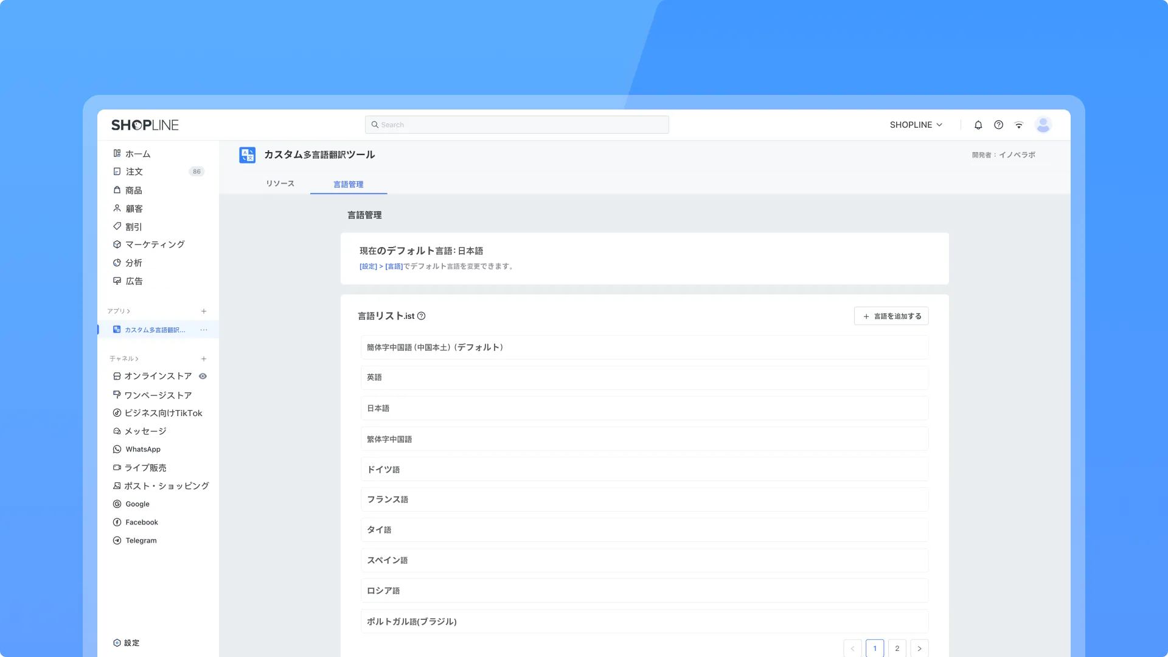Click the マーケティング icon
This screenshot has height=657, width=1168.
tap(117, 245)
